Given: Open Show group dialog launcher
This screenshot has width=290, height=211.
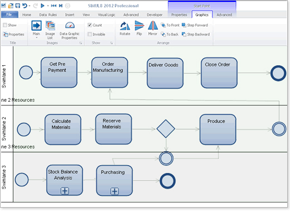Looking at the screenshot, I should pyautogui.click(x=112, y=43).
